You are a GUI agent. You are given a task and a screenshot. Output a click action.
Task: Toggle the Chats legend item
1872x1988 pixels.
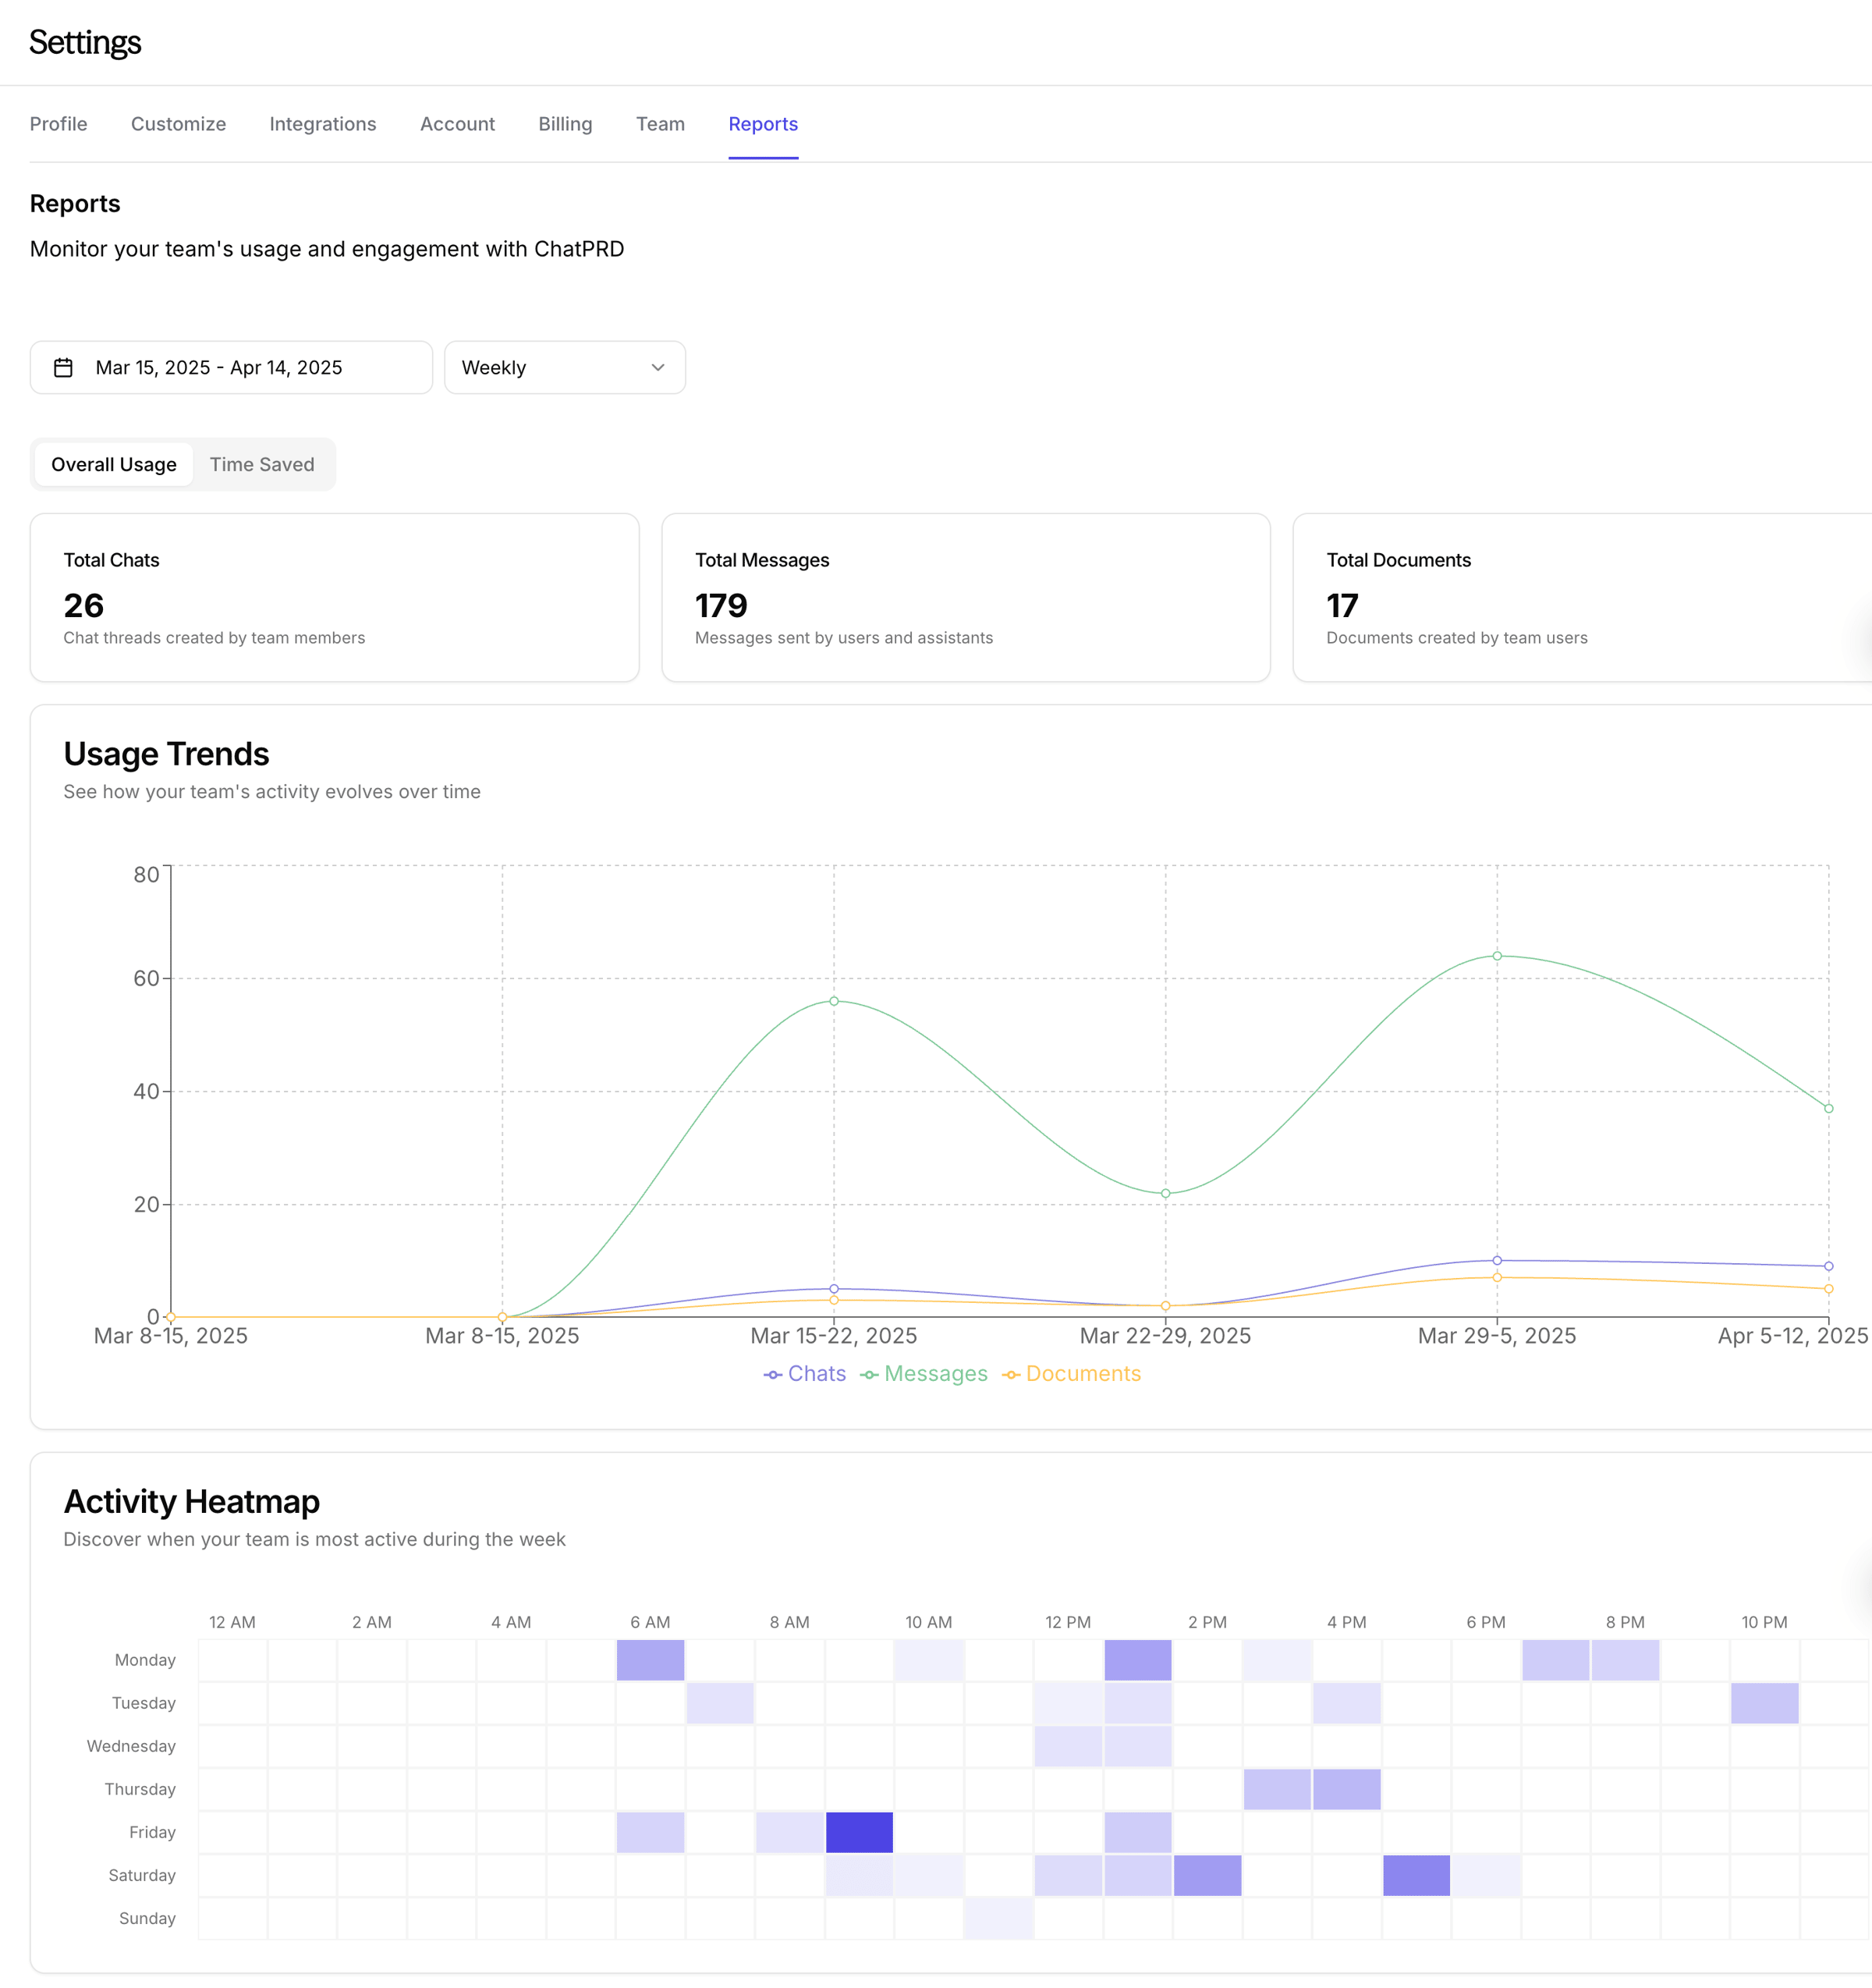click(805, 1374)
